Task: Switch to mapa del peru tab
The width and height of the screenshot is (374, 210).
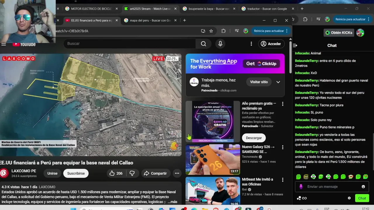Action: tap(150, 20)
